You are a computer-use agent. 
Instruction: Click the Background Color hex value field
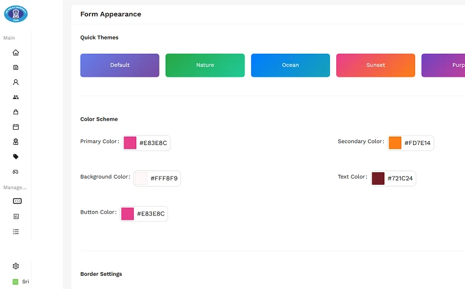[164, 179]
